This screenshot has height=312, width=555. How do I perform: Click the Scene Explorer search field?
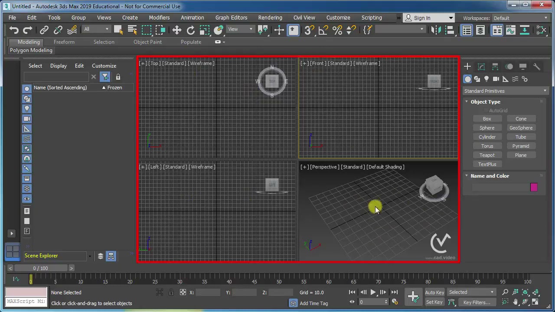point(57,77)
